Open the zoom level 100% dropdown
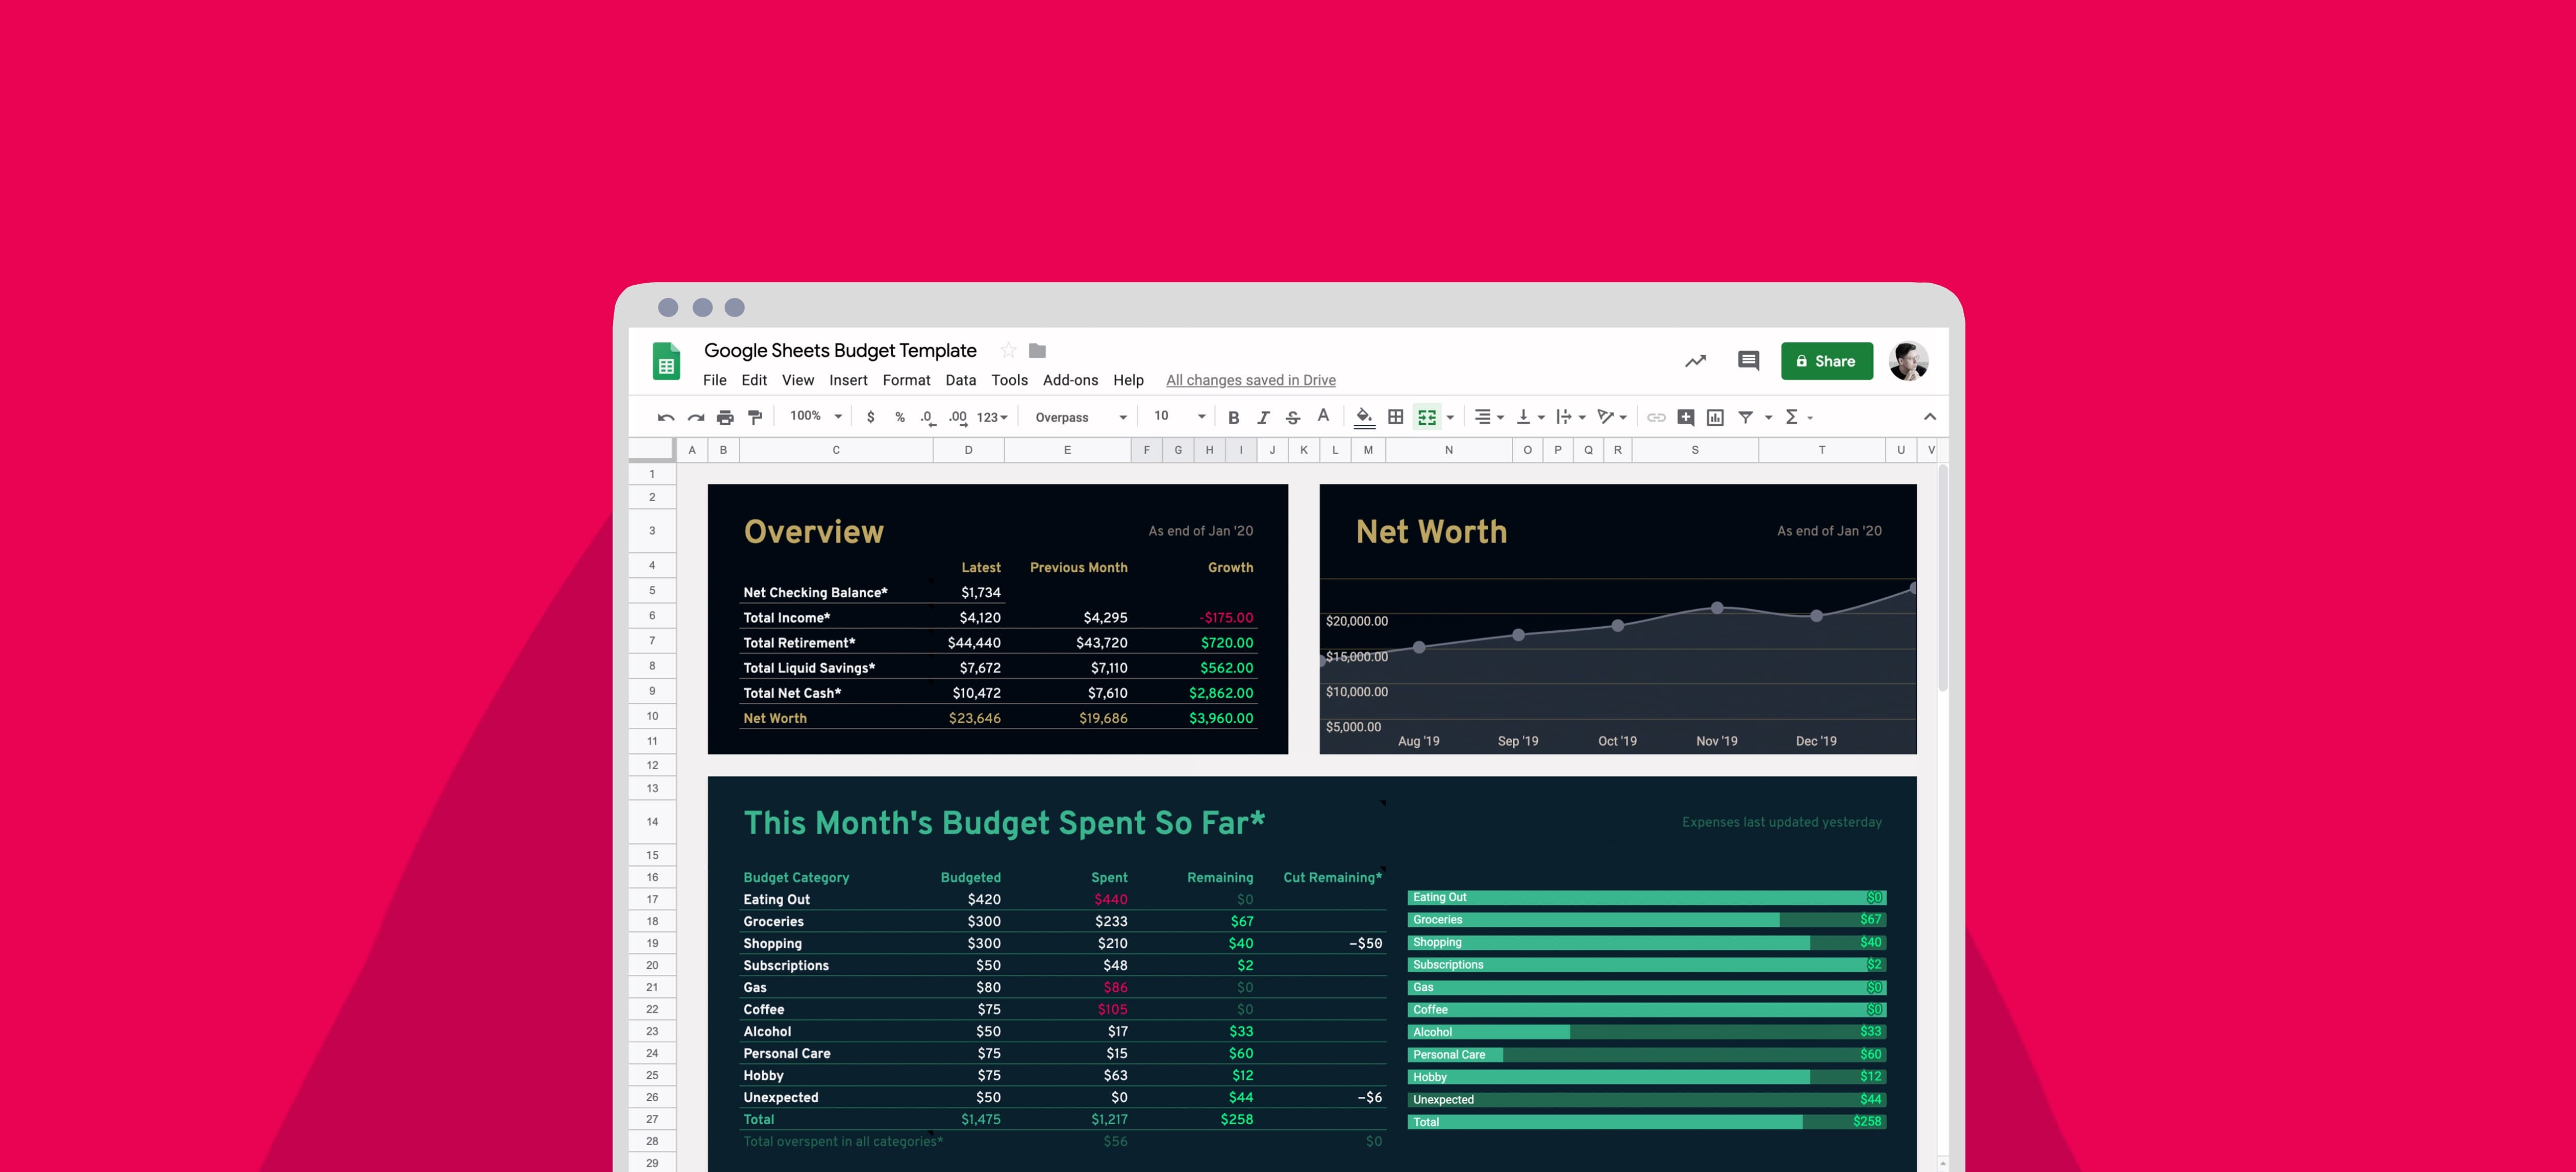Image resolution: width=2576 pixels, height=1172 pixels. coord(816,417)
